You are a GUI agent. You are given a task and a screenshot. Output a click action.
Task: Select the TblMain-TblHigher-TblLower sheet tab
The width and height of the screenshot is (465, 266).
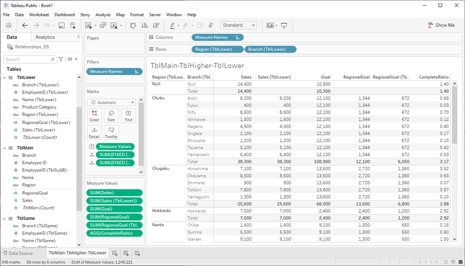[x=77, y=253]
